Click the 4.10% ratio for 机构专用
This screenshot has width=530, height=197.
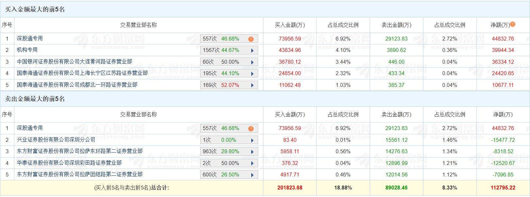click(x=343, y=50)
